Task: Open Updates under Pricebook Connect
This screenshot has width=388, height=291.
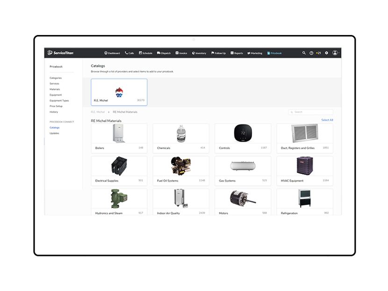Action: click(x=54, y=133)
